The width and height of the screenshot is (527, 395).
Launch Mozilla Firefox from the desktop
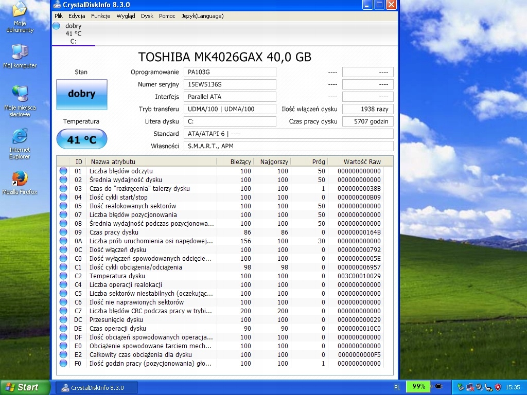20,183
